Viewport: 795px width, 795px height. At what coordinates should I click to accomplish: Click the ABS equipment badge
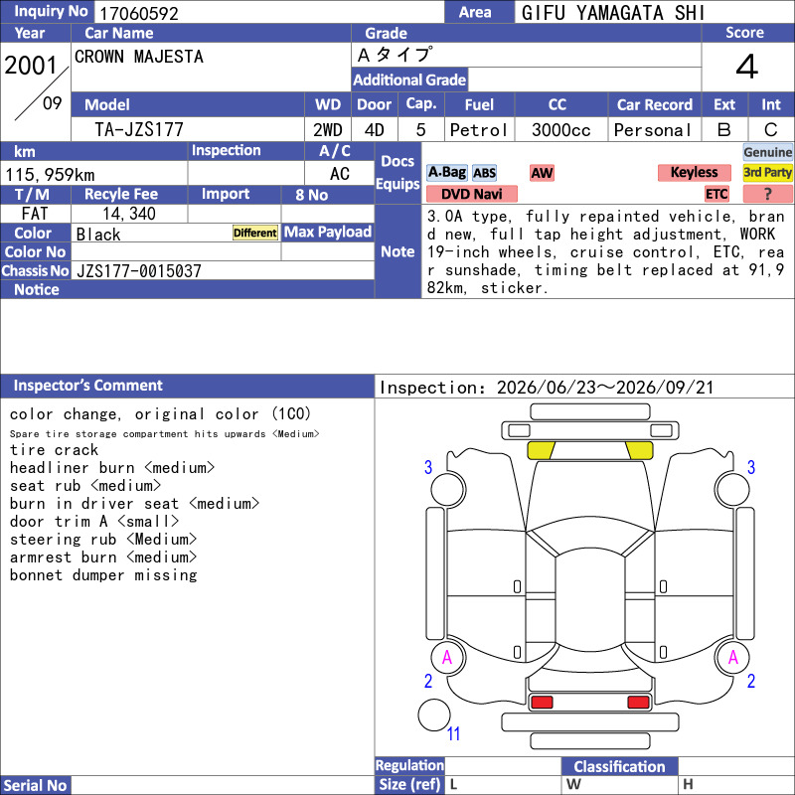[484, 173]
